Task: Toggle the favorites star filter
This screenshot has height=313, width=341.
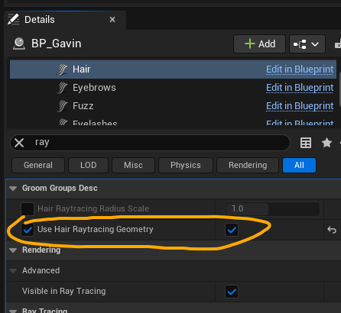Action: (x=326, y=143)
